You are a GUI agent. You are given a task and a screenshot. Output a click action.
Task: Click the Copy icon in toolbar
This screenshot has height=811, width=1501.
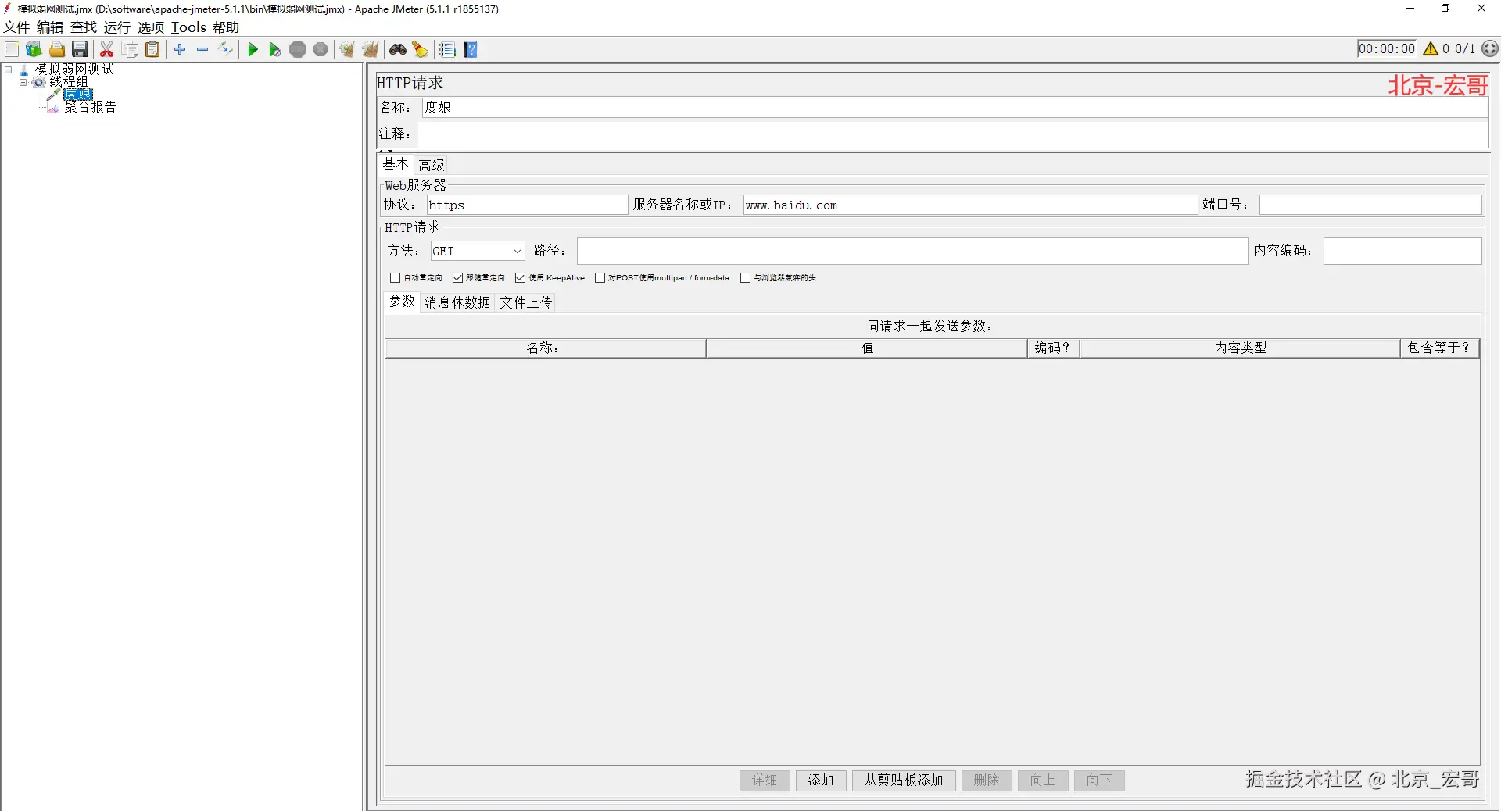point(131,50)
